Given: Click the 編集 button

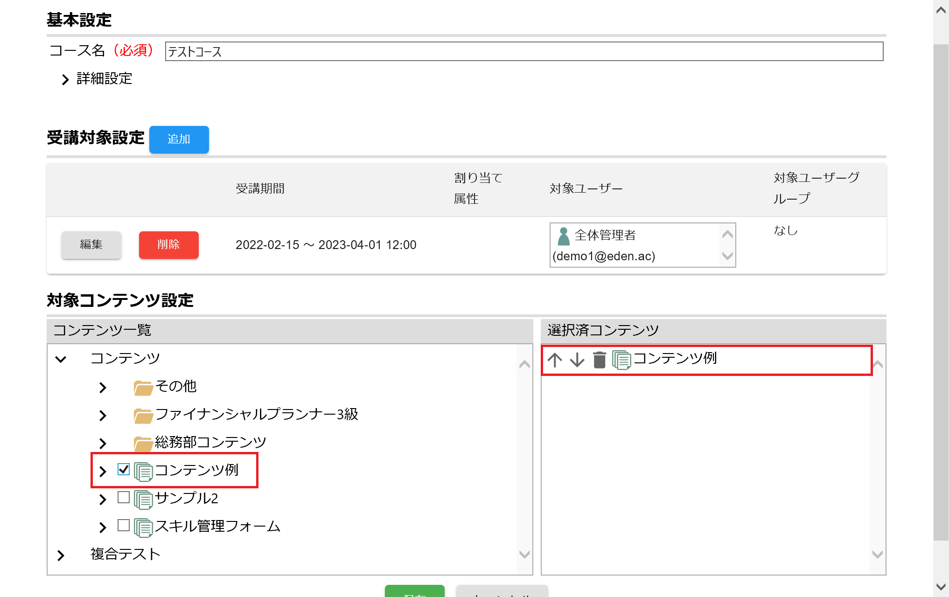Looking at the screenshot, I should 91,244.
